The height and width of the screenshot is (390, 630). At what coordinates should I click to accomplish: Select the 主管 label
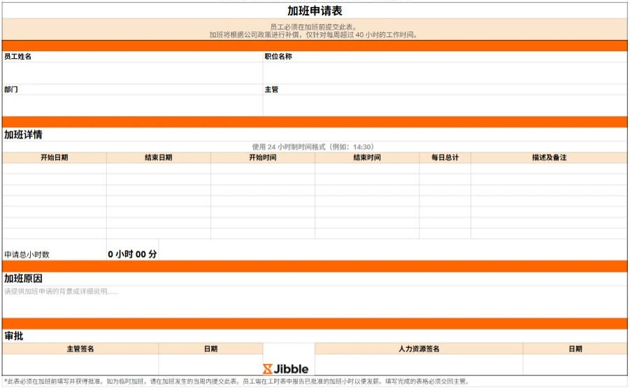tap(271, 90)
